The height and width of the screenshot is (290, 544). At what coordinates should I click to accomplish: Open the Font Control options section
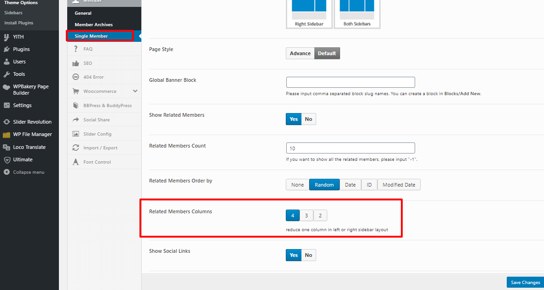point(104,162)
